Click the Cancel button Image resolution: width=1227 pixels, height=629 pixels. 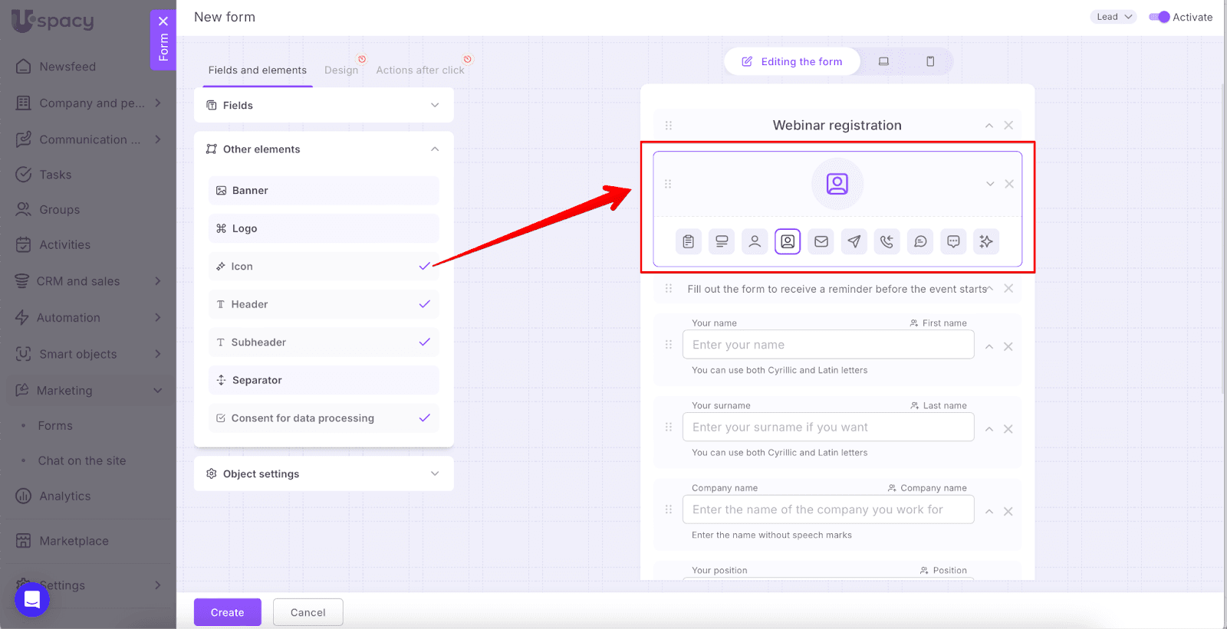pyautogui.click(x=308, y=612)
